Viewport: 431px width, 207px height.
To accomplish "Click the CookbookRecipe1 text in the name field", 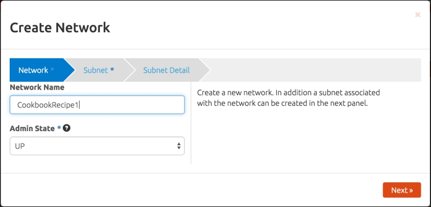I will [48, 105].
